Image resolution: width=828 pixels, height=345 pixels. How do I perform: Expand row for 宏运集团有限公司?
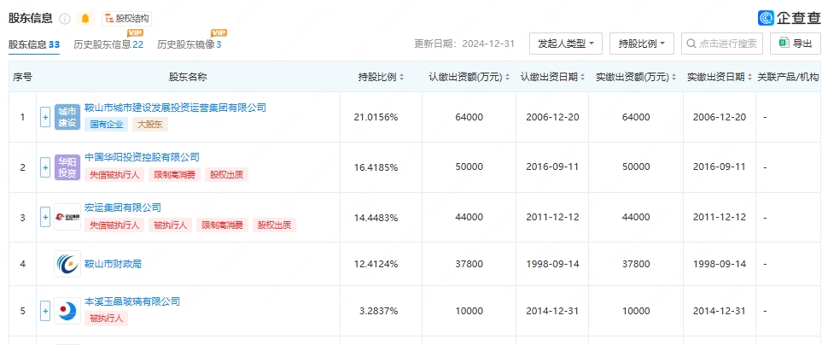[x=45, y=217]
